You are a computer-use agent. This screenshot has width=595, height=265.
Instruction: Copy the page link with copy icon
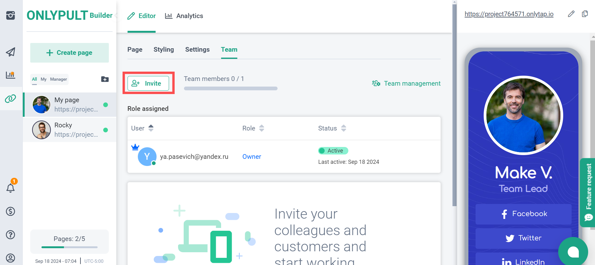[x=585, y=14]
